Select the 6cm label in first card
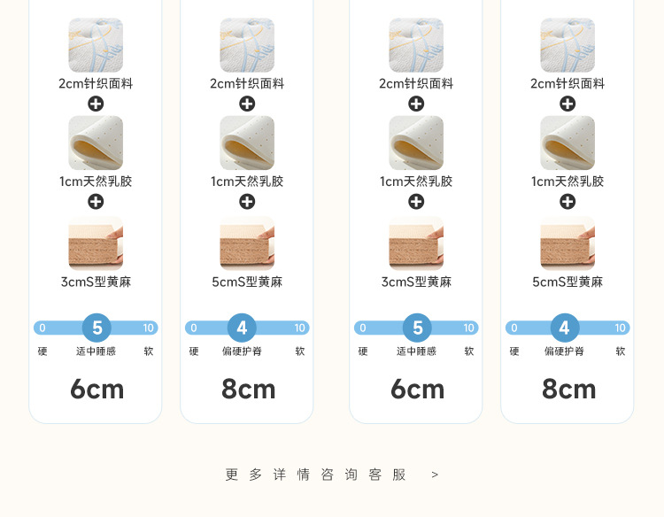This screenshot has height=517, width=664. click(x=97, y=390)
